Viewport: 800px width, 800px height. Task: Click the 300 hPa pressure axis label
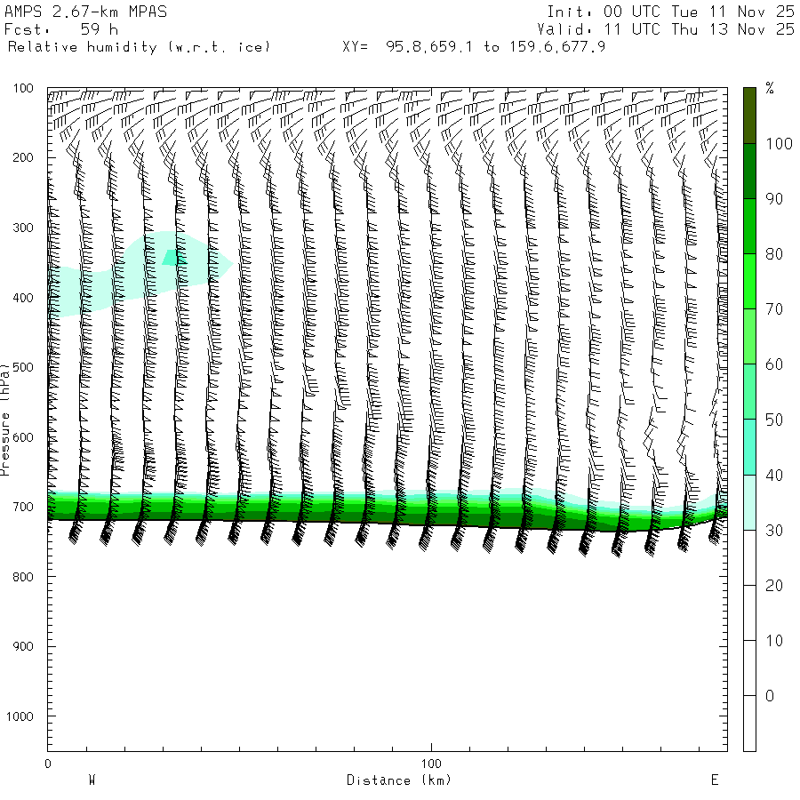click(x=23, y=228)
